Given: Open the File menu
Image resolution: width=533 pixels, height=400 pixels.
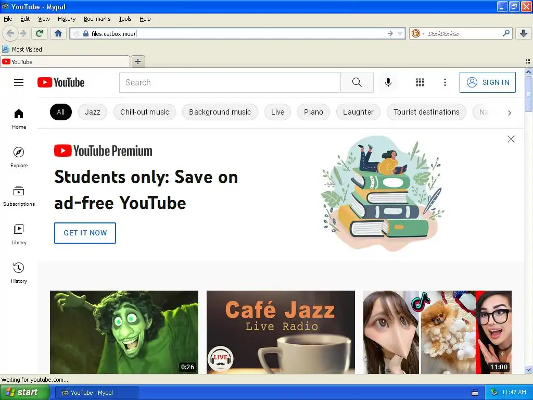Looking at the screenshot, I should [8, 19].
